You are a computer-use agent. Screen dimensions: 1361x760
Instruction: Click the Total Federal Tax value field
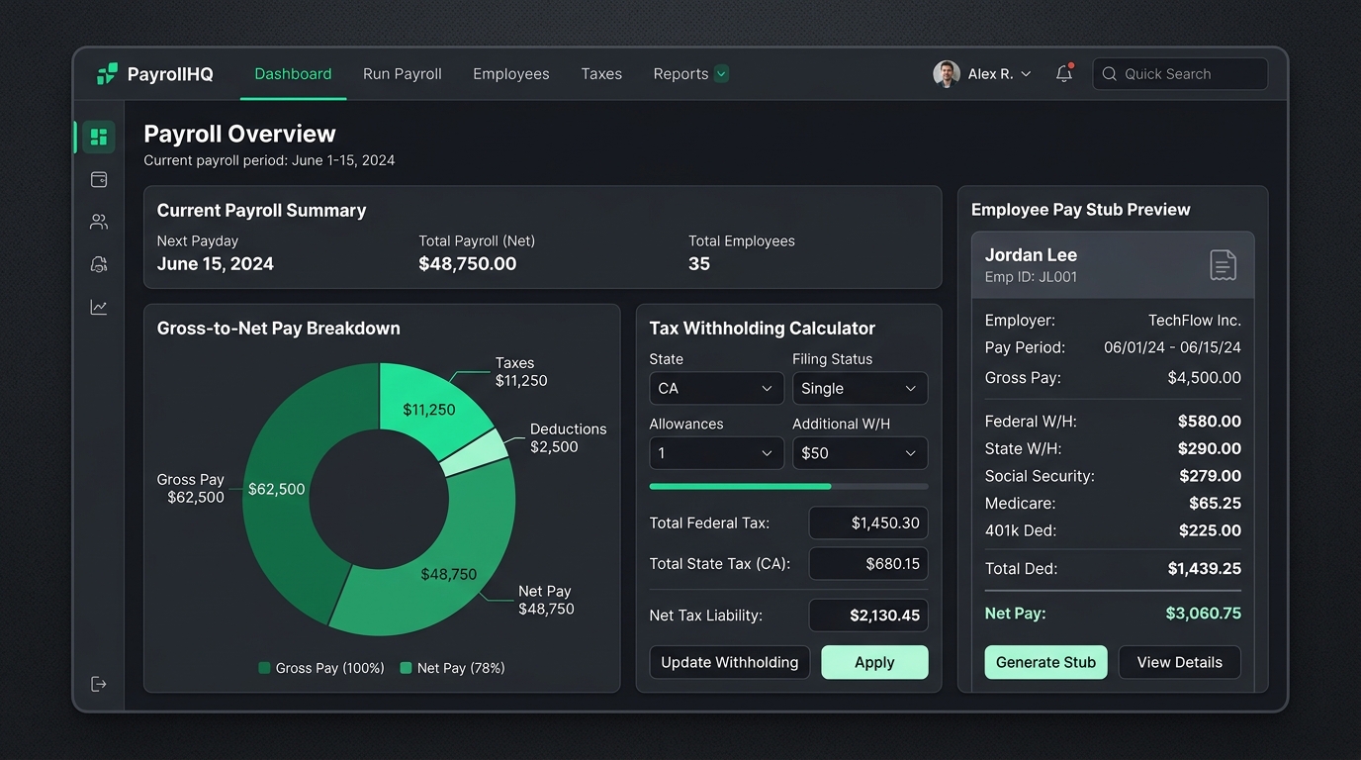pos(868,523)
